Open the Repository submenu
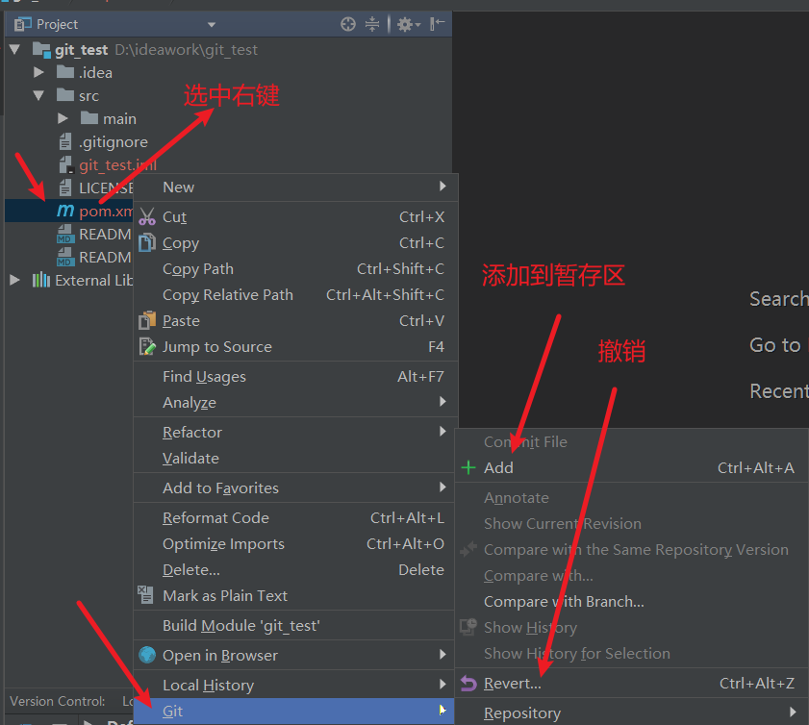This screenshot has height=725, width=809. coord(631,712)
